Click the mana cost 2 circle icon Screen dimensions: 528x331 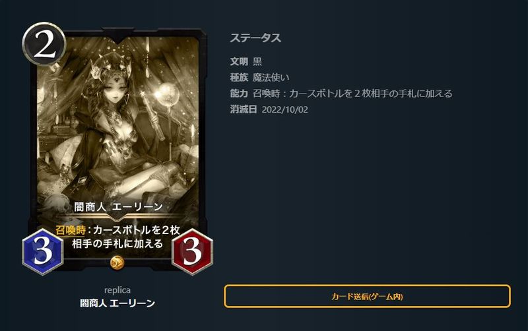(x=44, y=44)
